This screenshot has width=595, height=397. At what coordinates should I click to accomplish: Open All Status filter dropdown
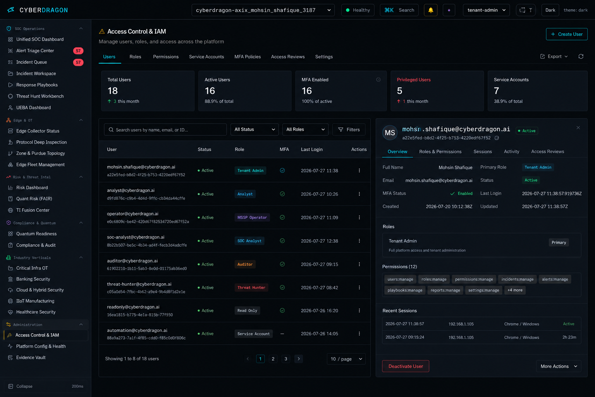(255, 129)
